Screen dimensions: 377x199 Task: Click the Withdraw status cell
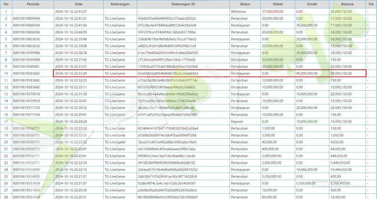point(238,11)
